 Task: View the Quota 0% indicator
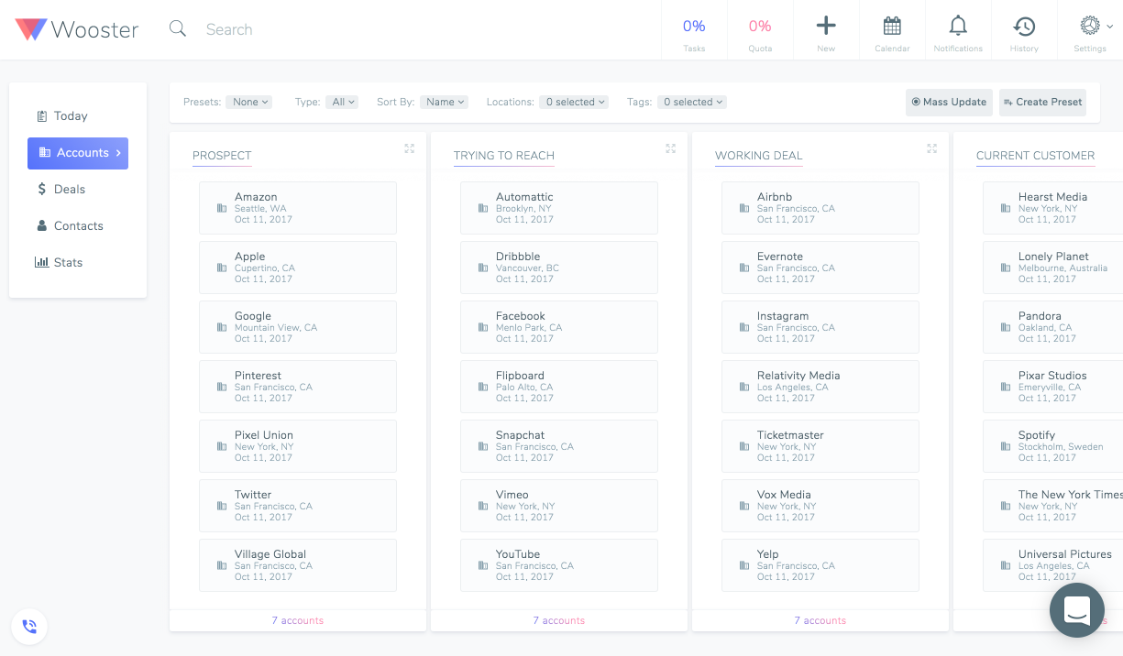pos(760,32)
